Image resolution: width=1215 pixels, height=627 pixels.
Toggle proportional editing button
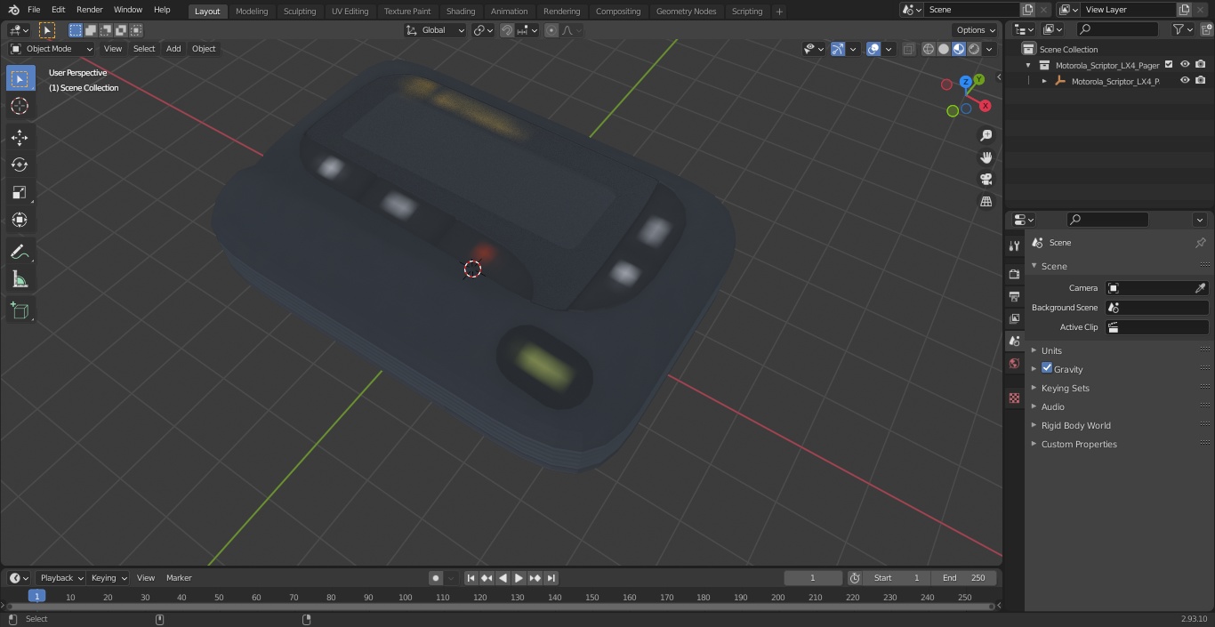551,30
